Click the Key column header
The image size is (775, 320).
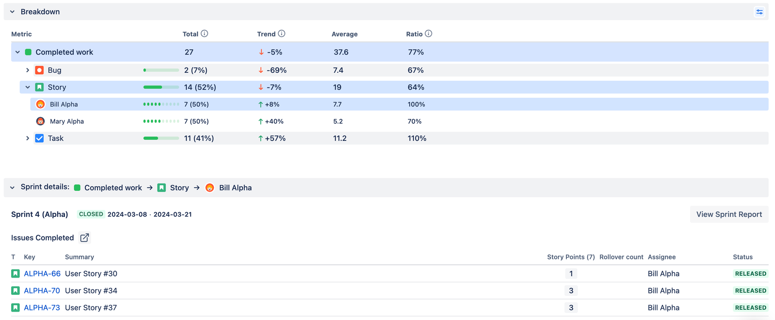(29, 257)
